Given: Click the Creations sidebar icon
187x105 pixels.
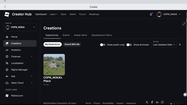Looking at the screenshot, I should (7, 43).
